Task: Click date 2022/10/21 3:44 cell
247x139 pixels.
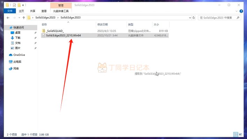Action: click(x=107, y=35)
